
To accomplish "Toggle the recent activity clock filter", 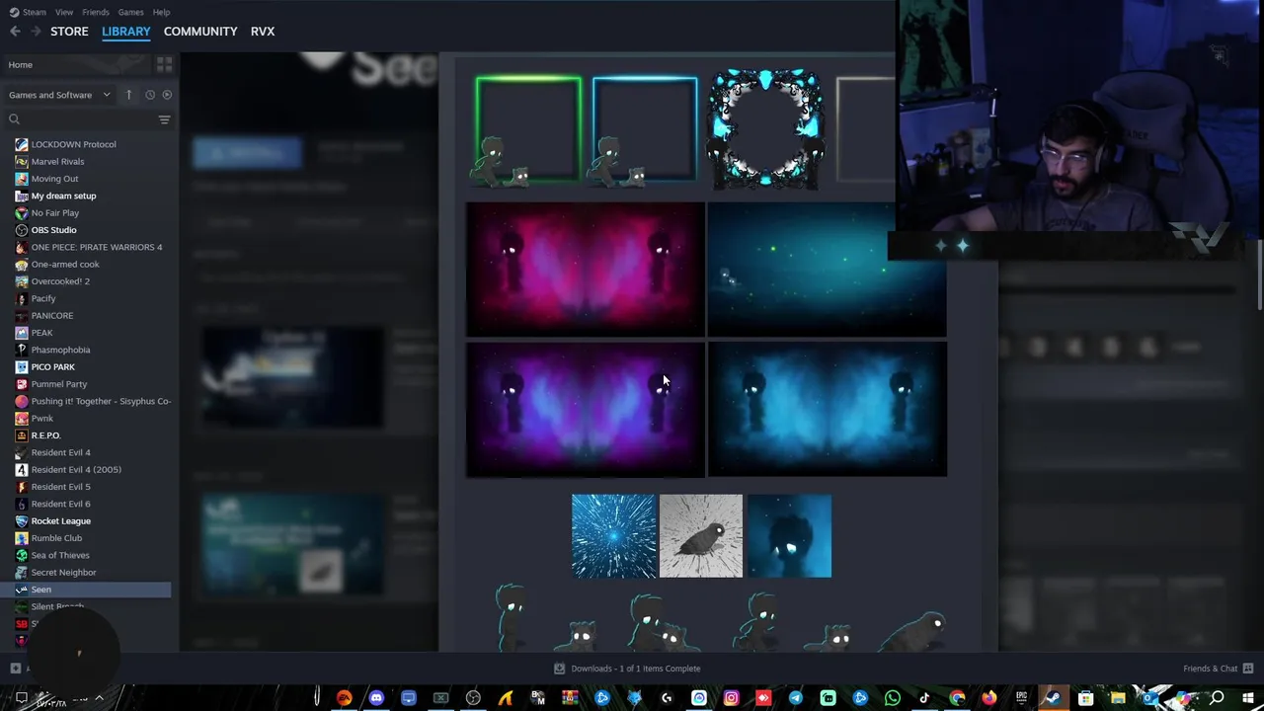I will point(150,95).
